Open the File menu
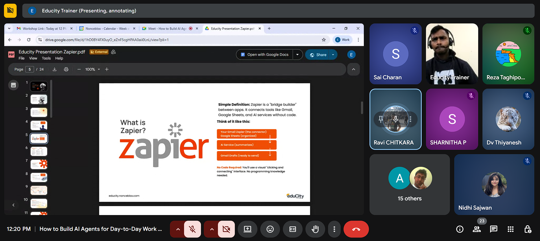The height and width of the screenshot is (241, 540). pos(21,58)
